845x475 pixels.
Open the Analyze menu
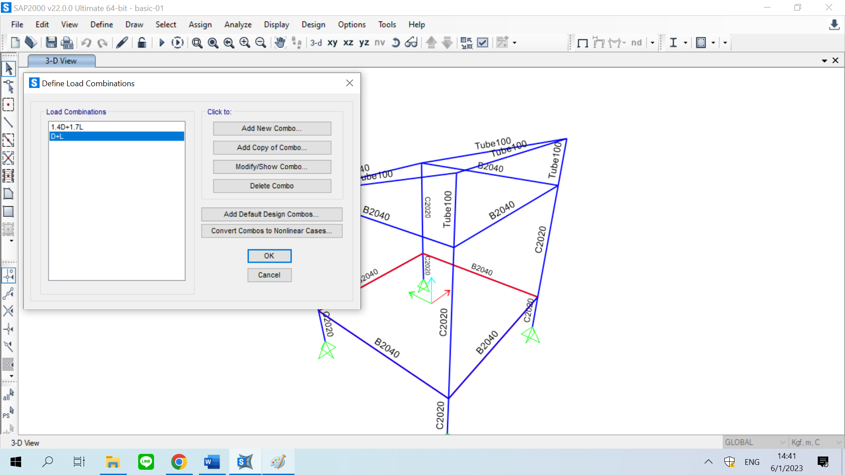coord(238,25)
